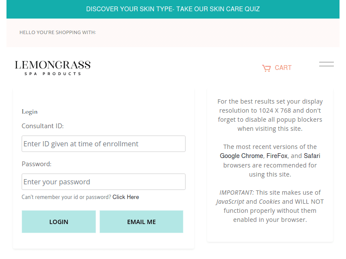Open the Google Chrome link
This screenshot has height=259, width=346.
241,156
